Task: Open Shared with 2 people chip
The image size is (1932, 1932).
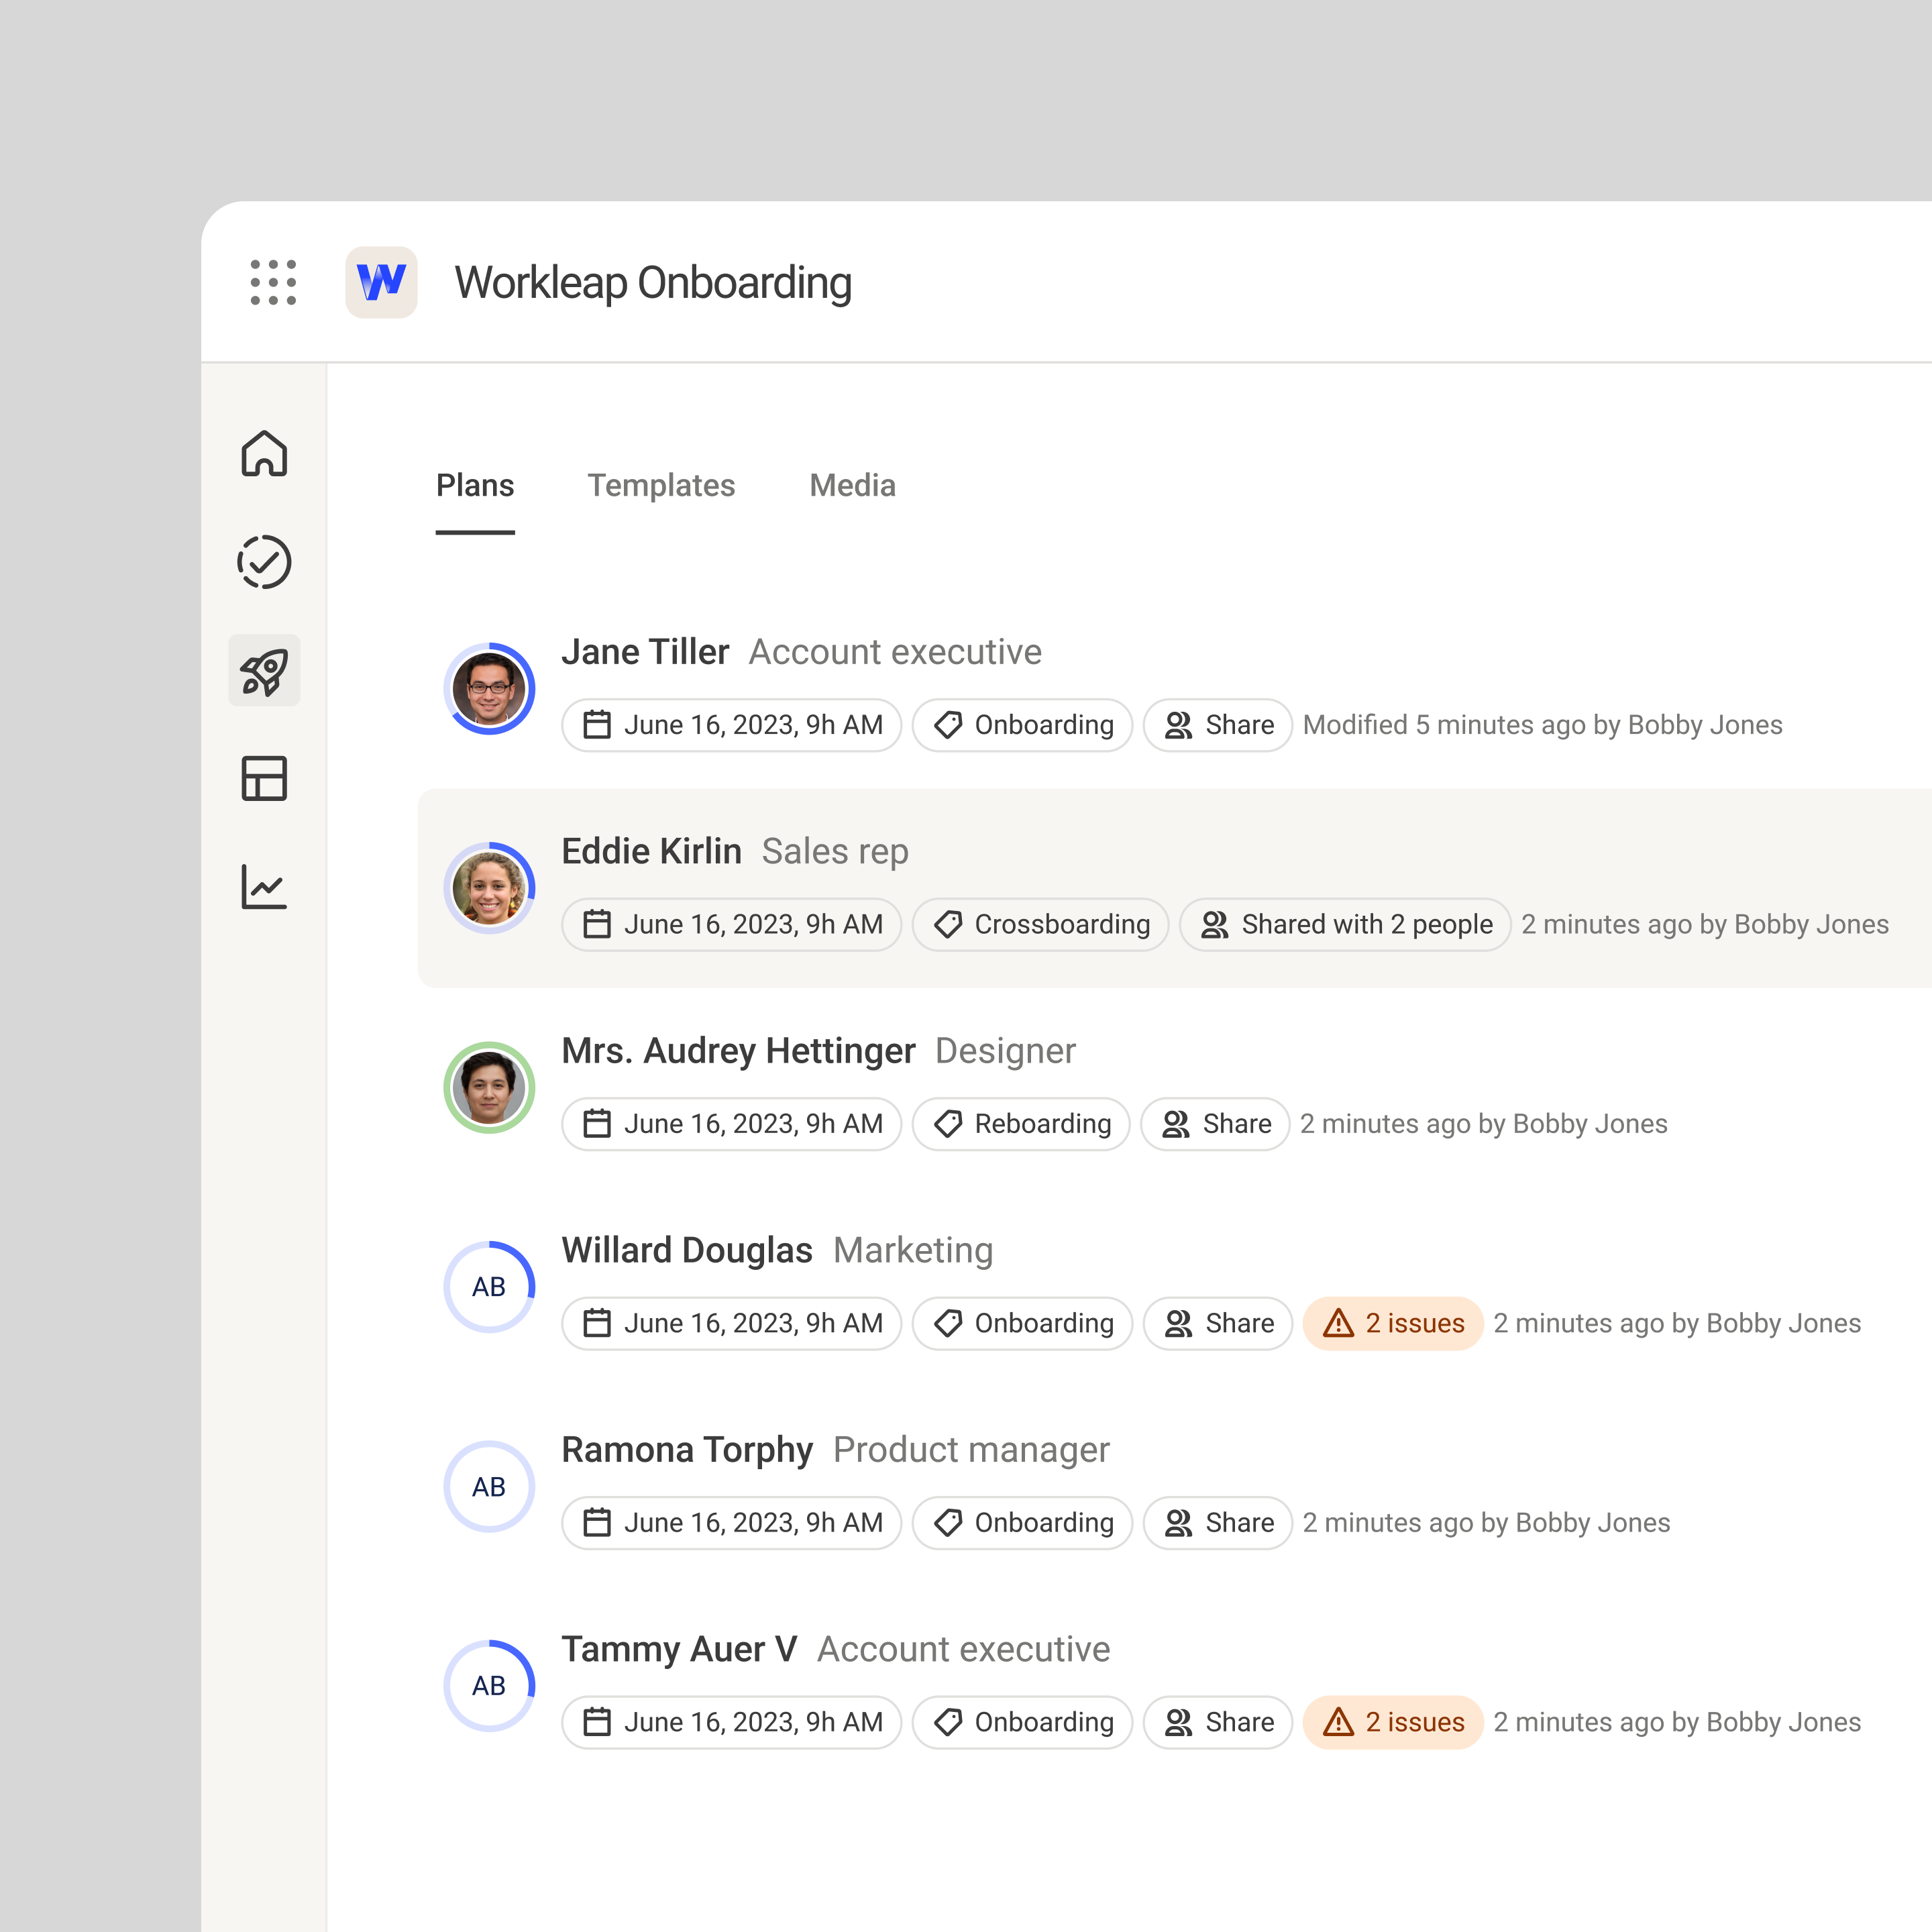Action: [x=1345, y=925]
